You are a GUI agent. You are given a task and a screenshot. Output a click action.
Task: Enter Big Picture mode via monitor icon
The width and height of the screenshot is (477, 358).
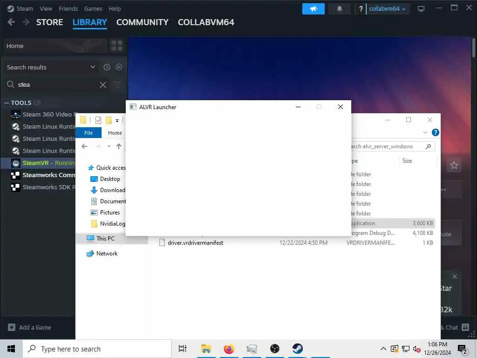coord(421,9)
